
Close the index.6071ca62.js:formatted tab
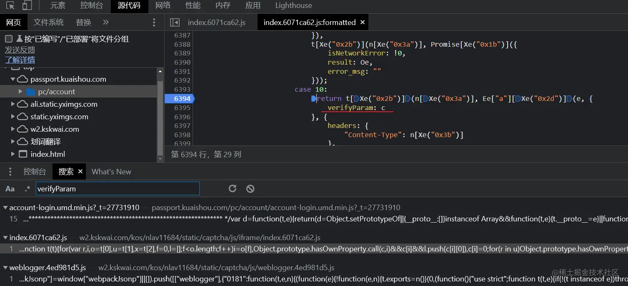click(363, 22)
